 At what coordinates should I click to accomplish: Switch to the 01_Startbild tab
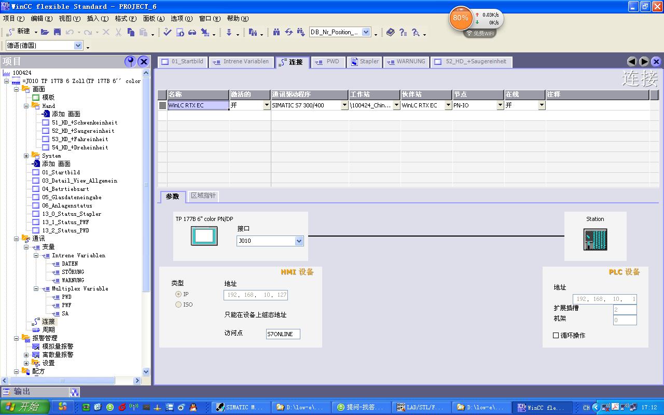[183, 62]
